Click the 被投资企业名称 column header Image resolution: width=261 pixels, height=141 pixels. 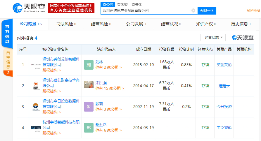pos(55,50)
